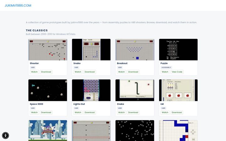Download the Space 3000 game

(x=46, y=112)
